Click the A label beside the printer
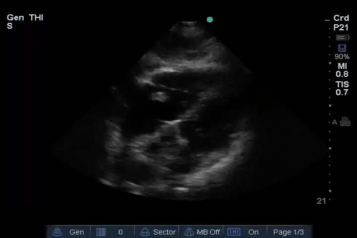This screenshot has width=357, height=238. (335, 122)
